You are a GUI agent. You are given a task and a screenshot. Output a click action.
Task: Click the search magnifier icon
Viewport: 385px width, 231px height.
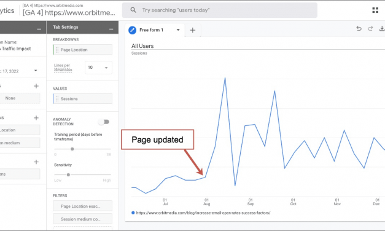133,10
